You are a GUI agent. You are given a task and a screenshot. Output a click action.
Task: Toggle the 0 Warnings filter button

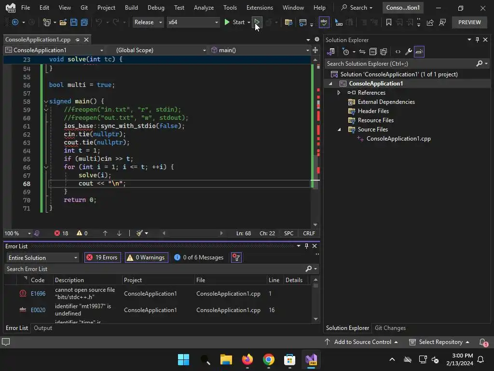[147, 257]
